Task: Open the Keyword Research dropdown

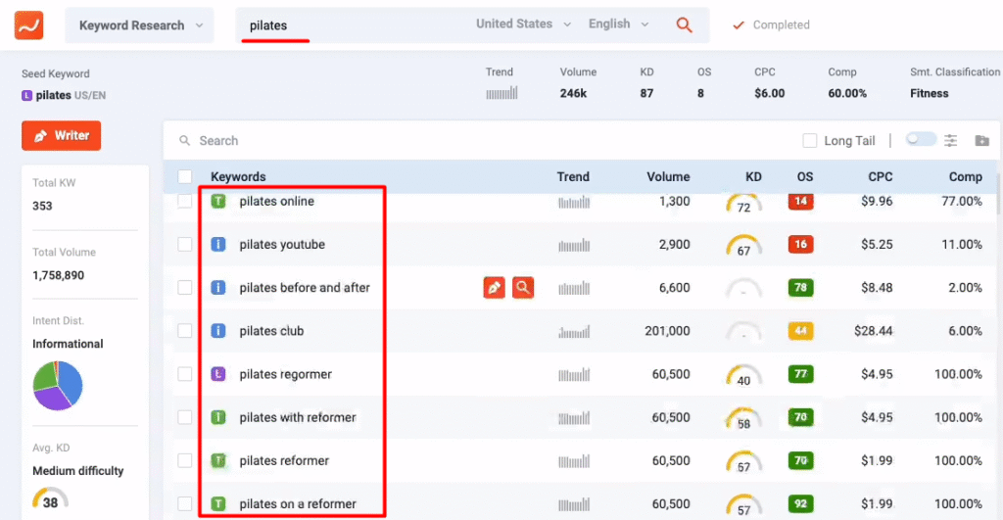Action: 140,25
